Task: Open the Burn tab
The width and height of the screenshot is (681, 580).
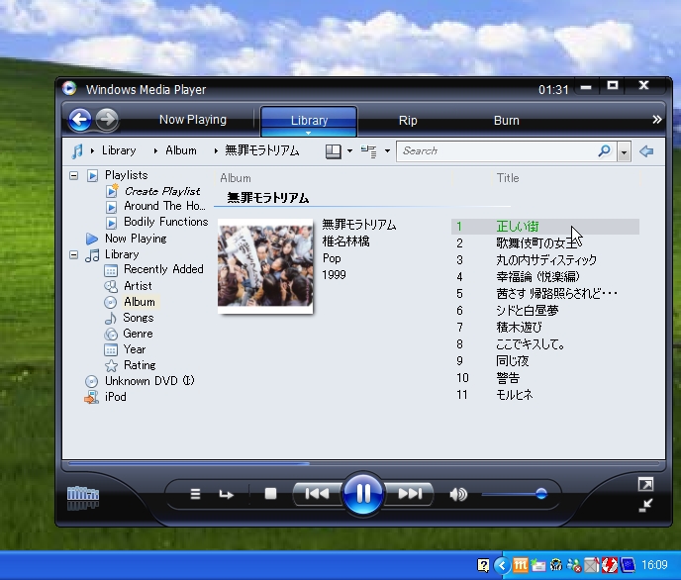Action: (x=507, y=120)
